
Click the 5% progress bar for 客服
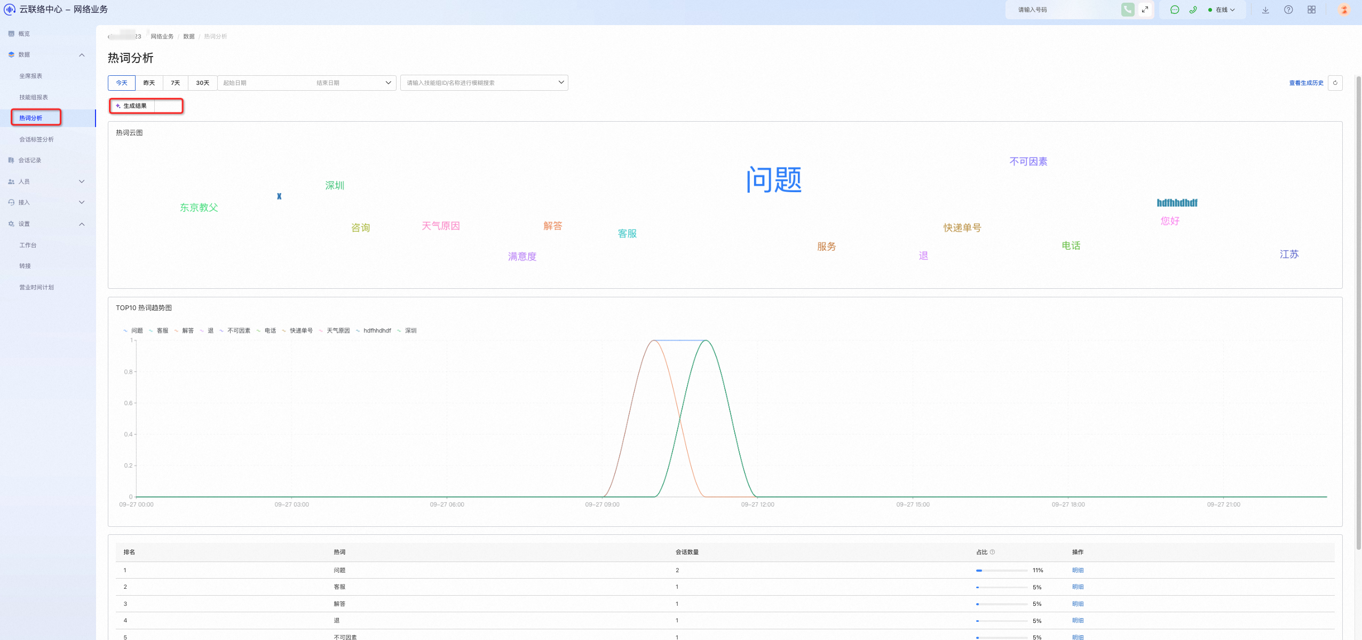tap(1002, 587)
